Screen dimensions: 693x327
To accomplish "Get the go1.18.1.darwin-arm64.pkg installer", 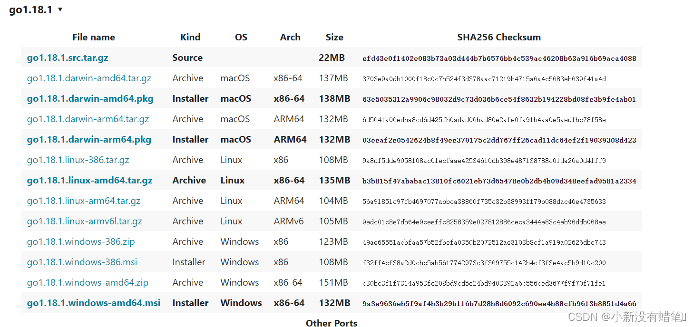I will pos(89,140).
